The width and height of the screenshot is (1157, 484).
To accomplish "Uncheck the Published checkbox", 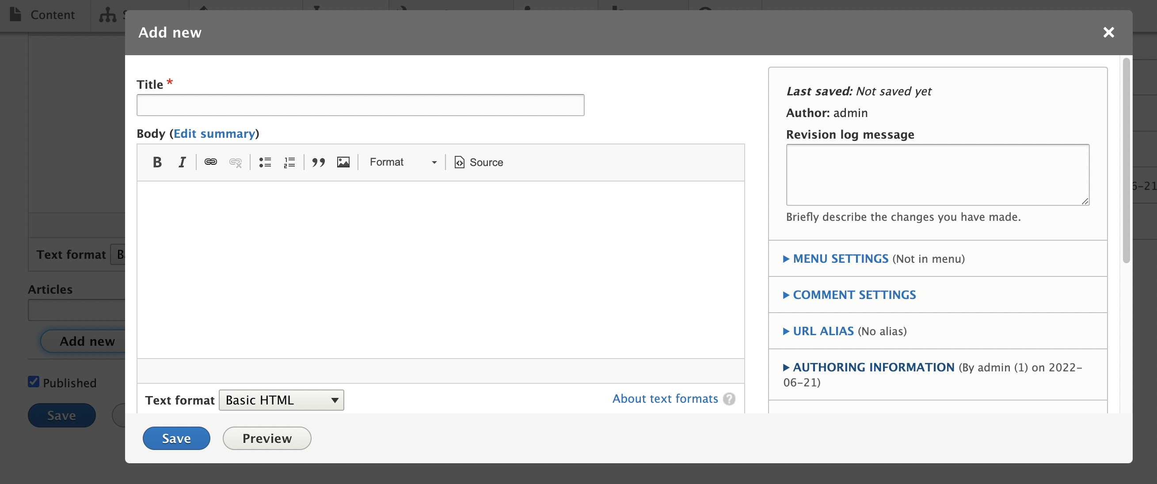I will point(33,381).
